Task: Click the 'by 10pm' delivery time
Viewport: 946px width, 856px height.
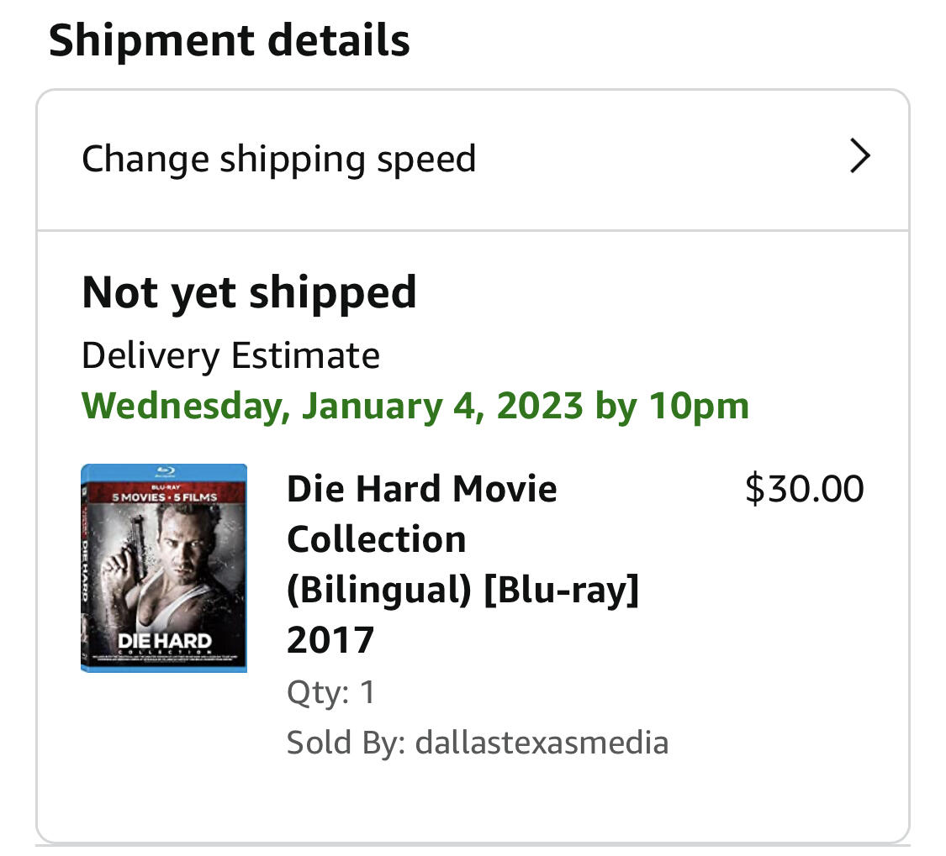Action: (x=672, y=406)
